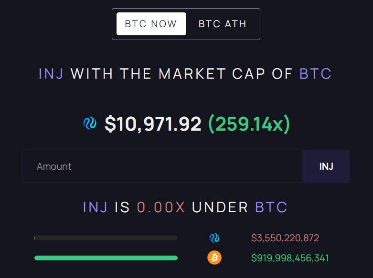This screenshot has height=278, width=373.
Task: Click the $10,971.92 price value
Action: tap(153, 124)
